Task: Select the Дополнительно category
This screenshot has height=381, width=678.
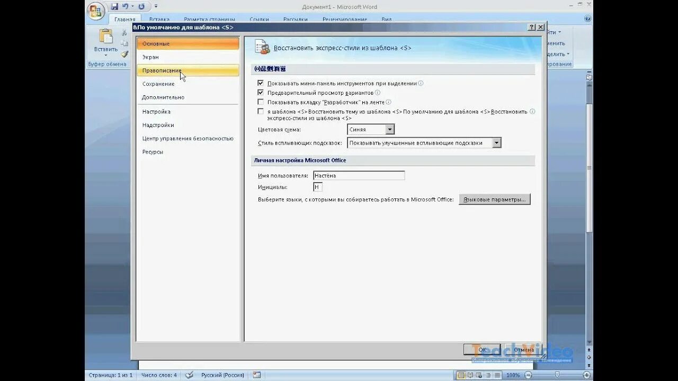Action: 188,97
